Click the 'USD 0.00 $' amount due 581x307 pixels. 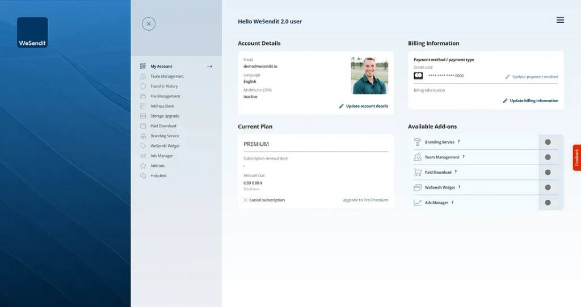(252, 183)
